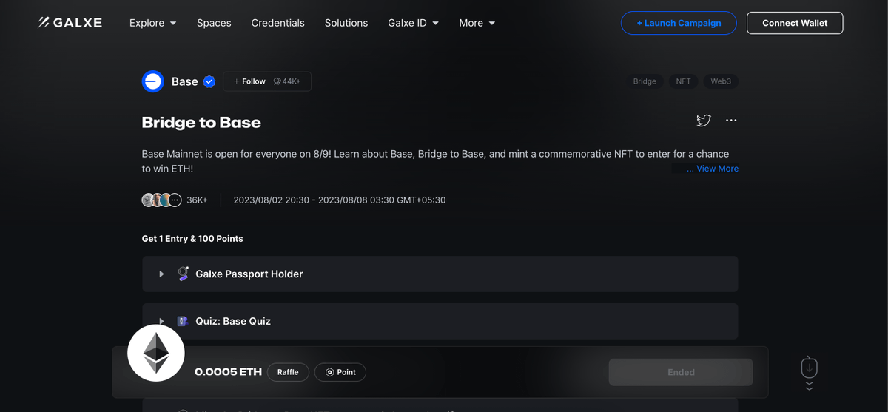Screen dimensions: 888x412
Task: Click the Base Quiz icon
Action: [183, 321]
